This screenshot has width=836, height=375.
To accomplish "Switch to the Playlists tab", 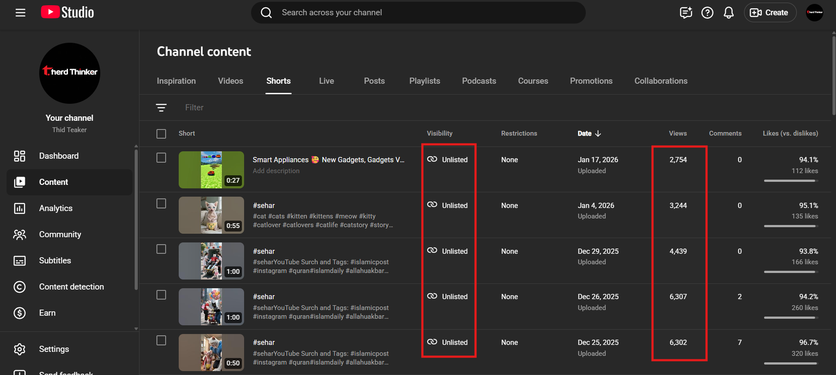I will click(424, 81).
